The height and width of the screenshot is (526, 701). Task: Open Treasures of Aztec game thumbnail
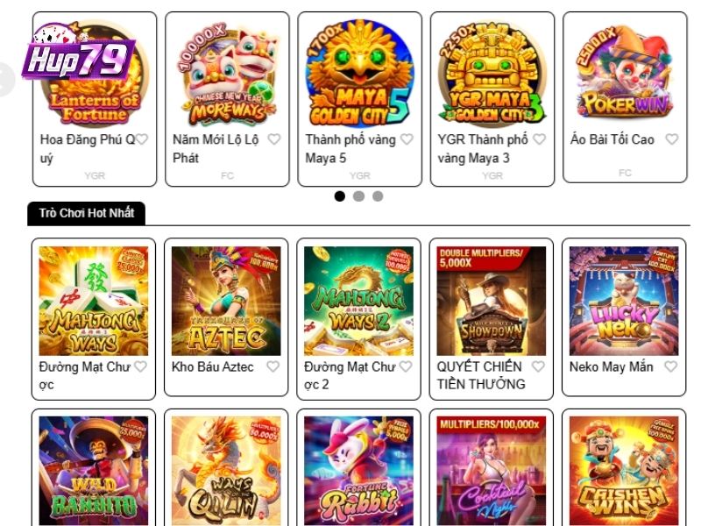(226, 301)
